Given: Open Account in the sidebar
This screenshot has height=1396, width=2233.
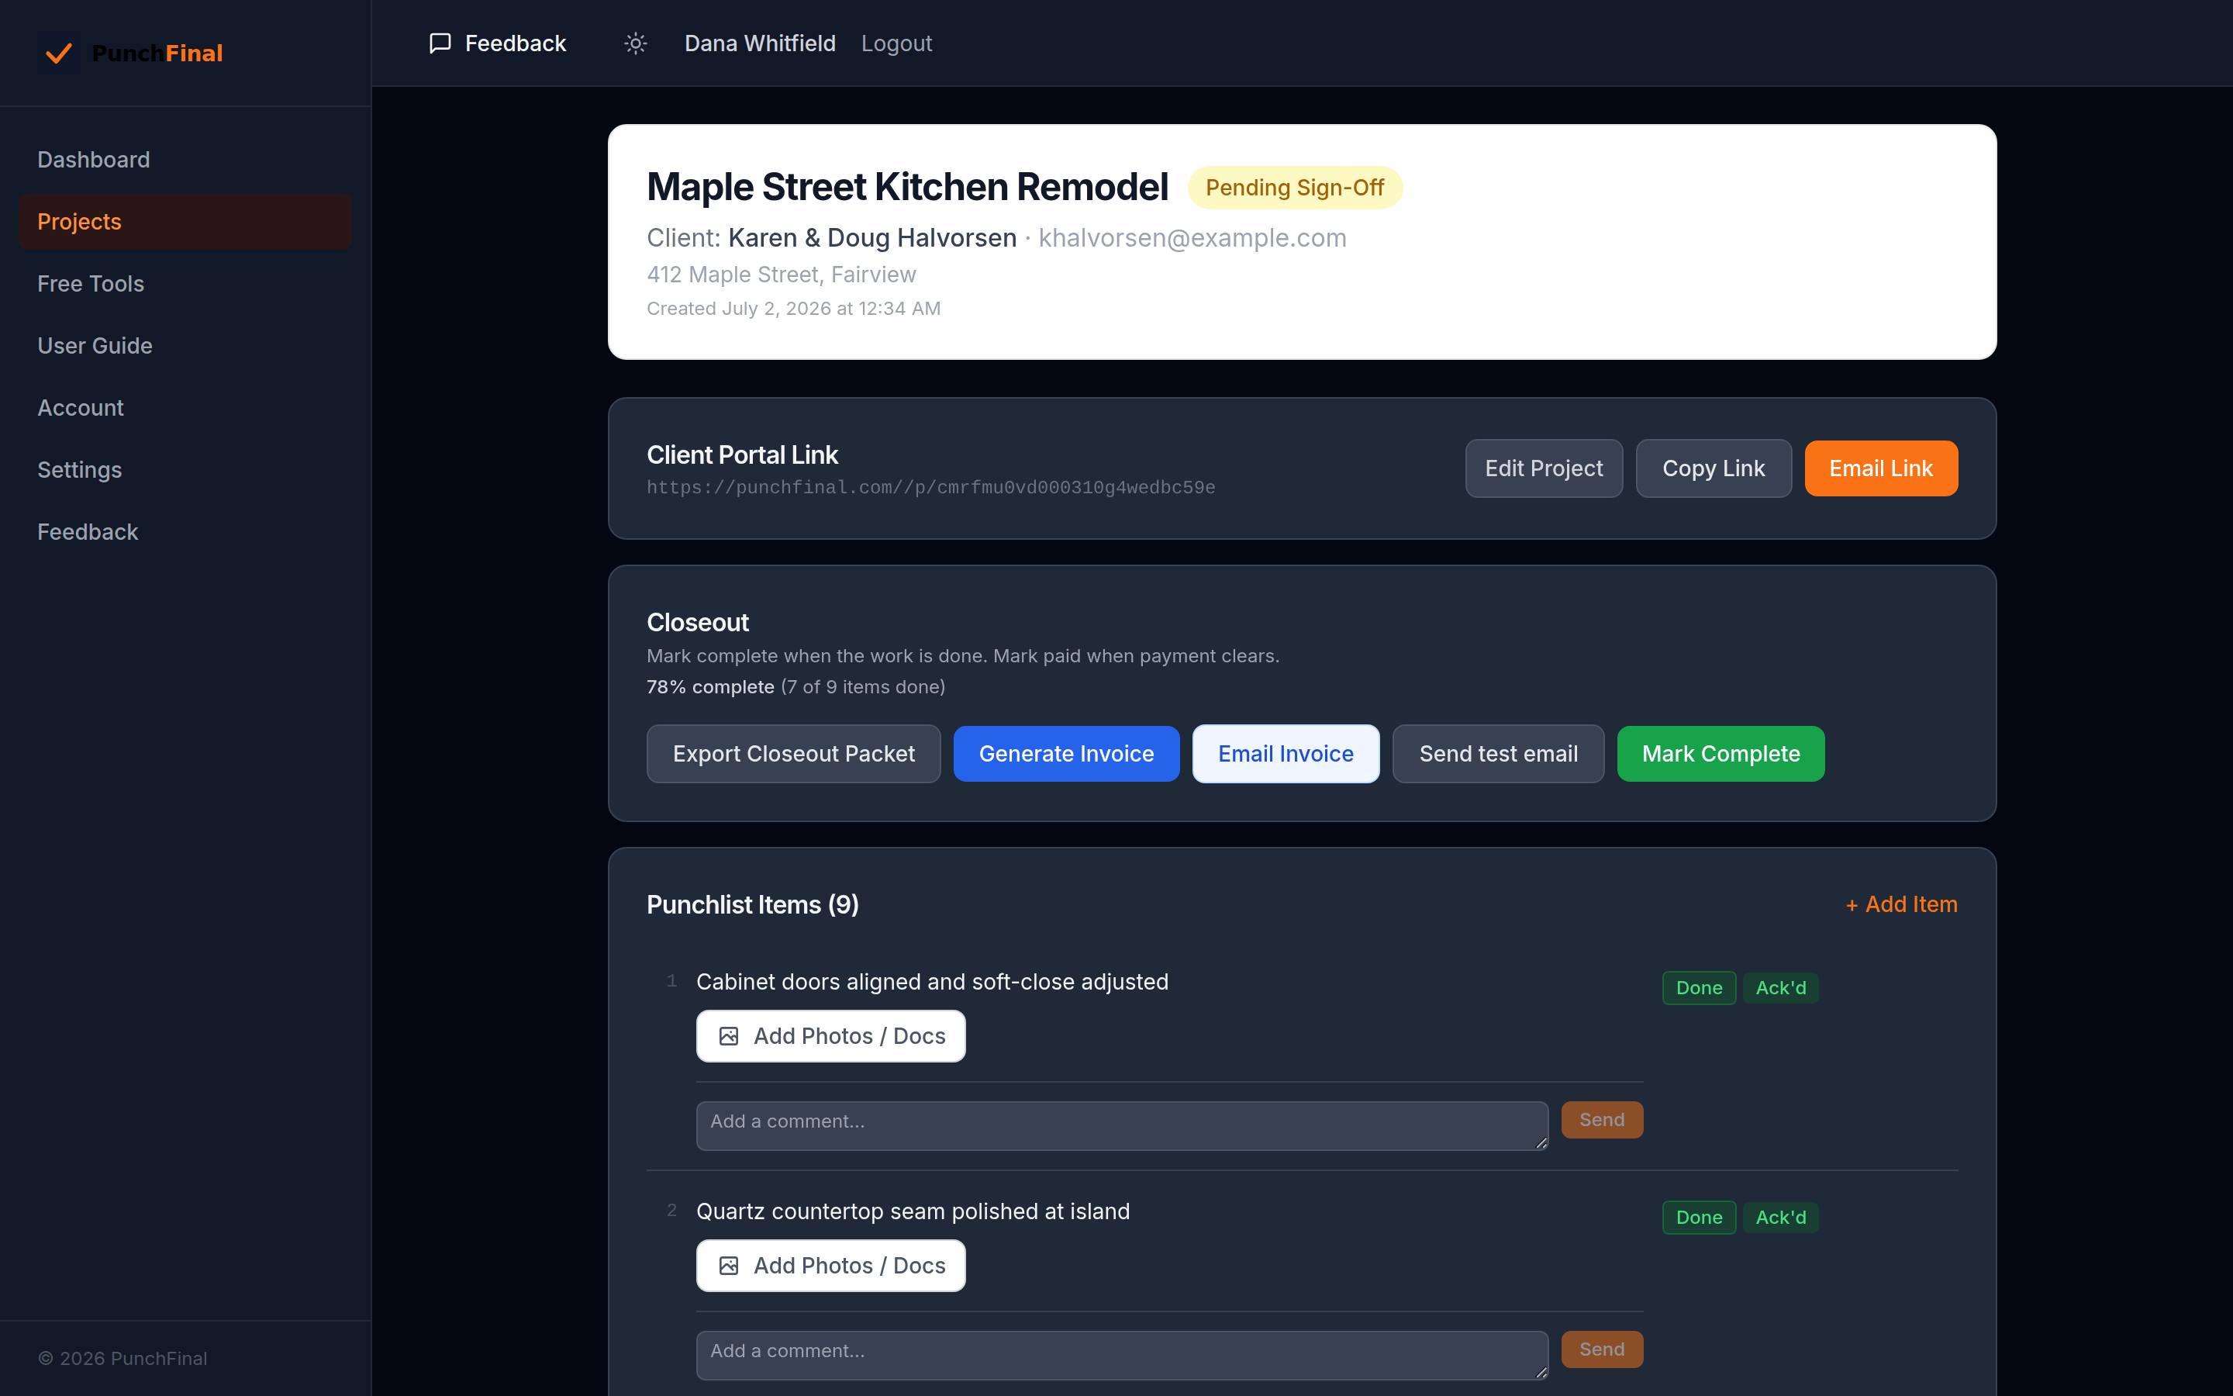Looking at the screenshot, I should point(185,407).
